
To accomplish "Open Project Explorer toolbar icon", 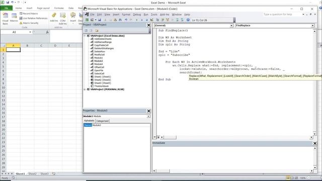I will point(157,20).
